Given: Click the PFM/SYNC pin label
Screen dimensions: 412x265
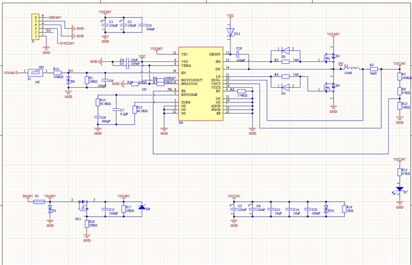Looking at the screenshot, I should (x=191, y=83).
